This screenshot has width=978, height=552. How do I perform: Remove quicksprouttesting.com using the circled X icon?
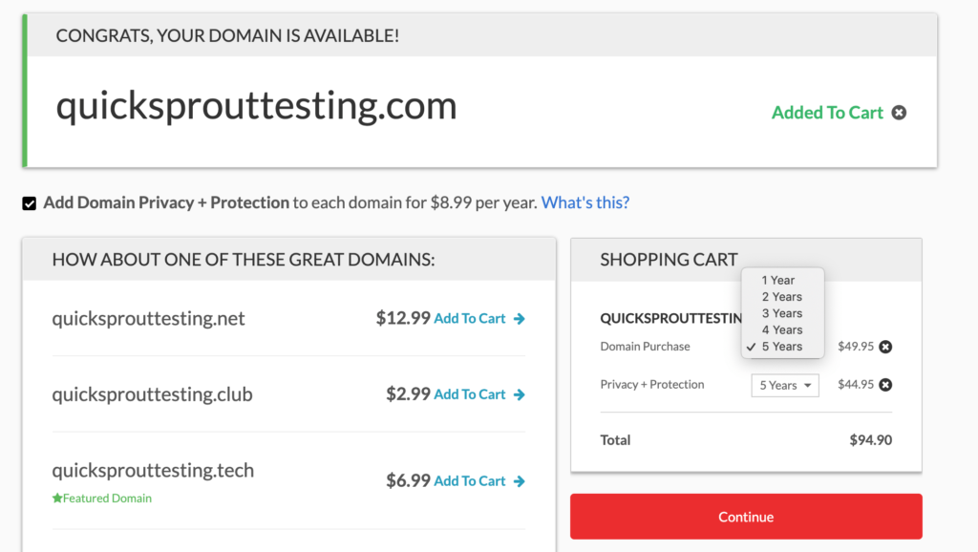click(899, 113)
